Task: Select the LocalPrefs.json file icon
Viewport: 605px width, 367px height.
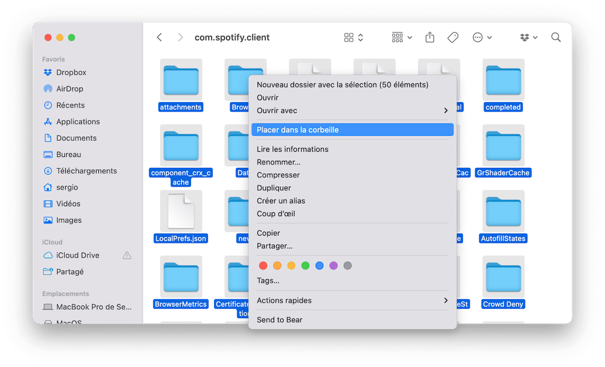Action: [181, 211]
